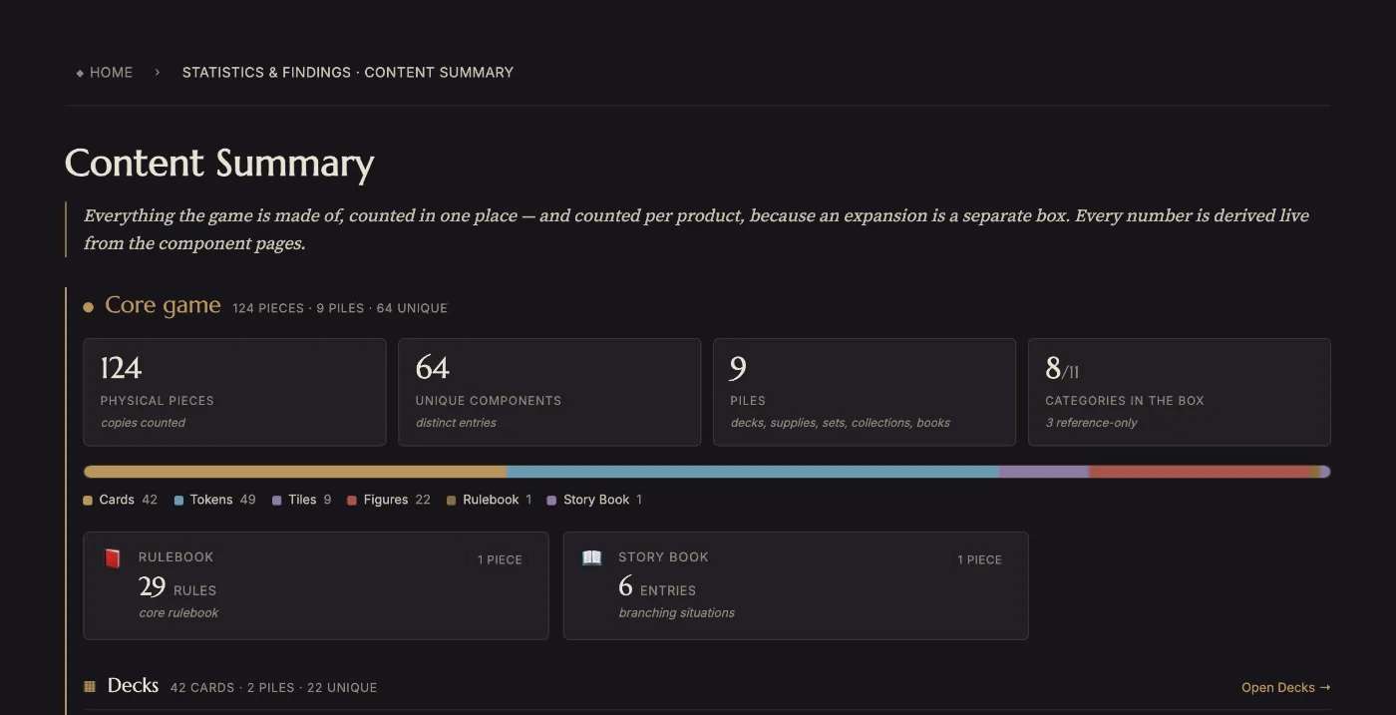1396x715 pixels.
Task: Select the Rulebook legend swatch
Action: [x=451, y=501]
